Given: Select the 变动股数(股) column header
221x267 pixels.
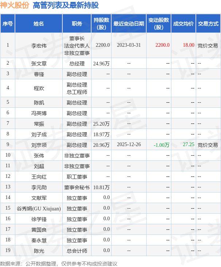Looking at the screenshot, I should (x=159, y=23).
